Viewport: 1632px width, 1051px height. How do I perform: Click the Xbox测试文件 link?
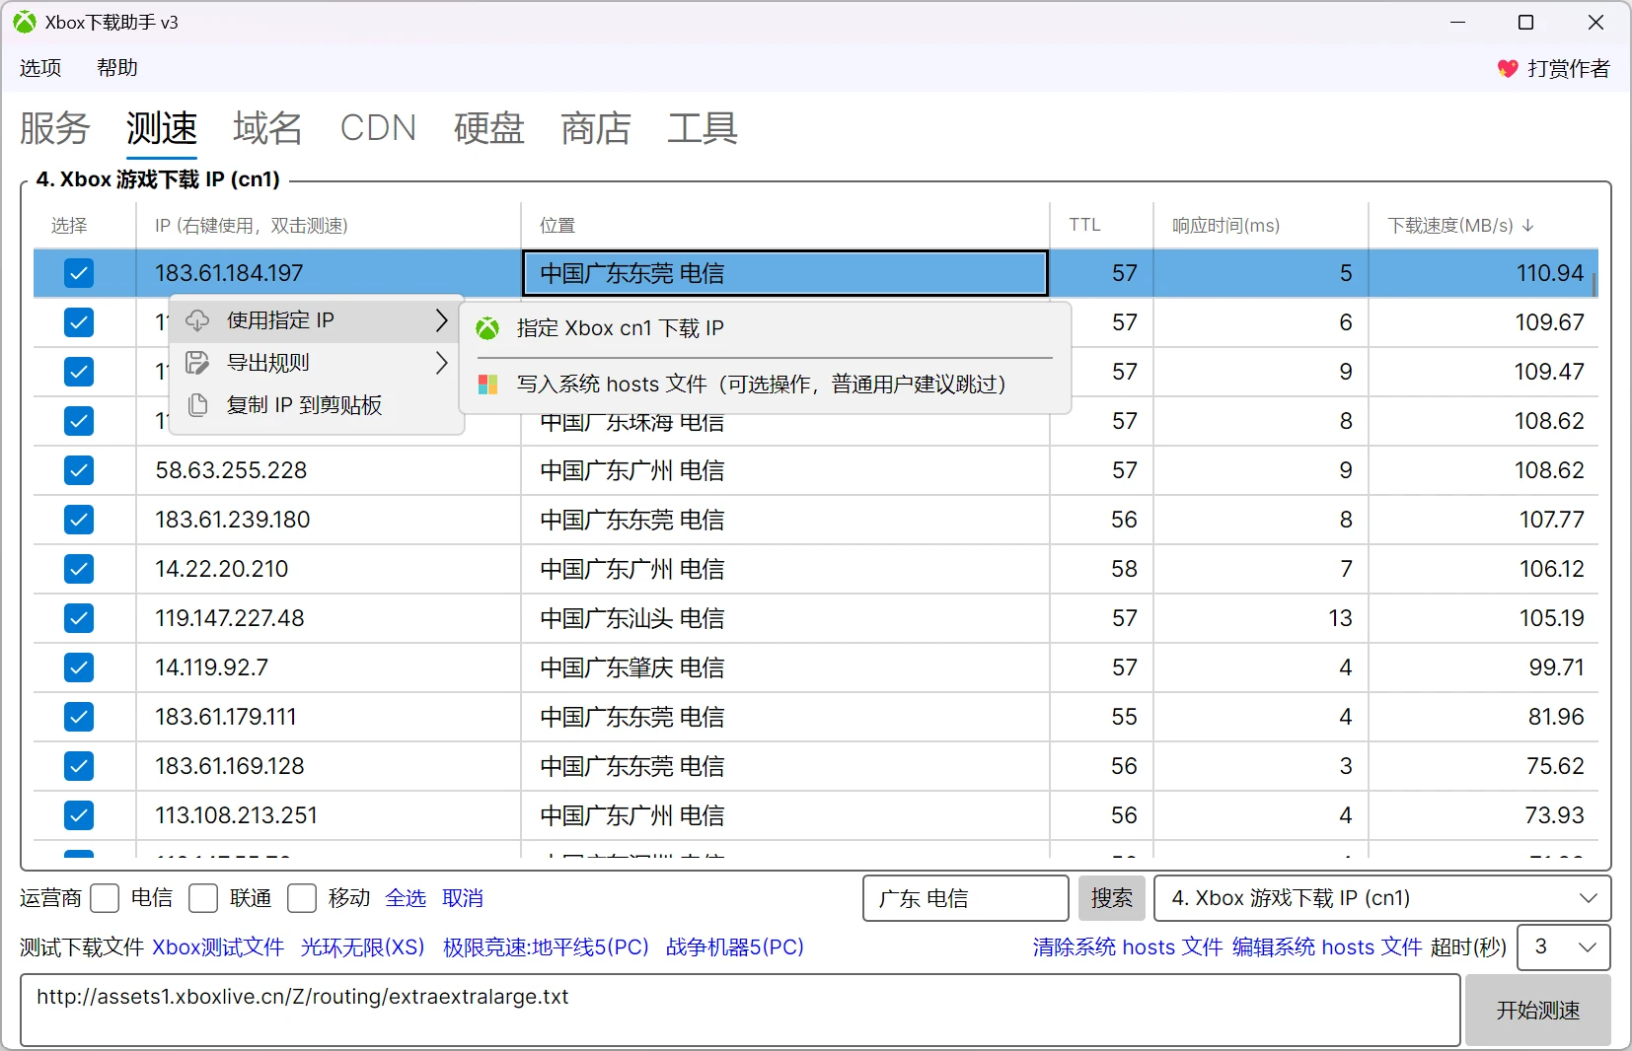pyautogui.click(x=218, y=947)
